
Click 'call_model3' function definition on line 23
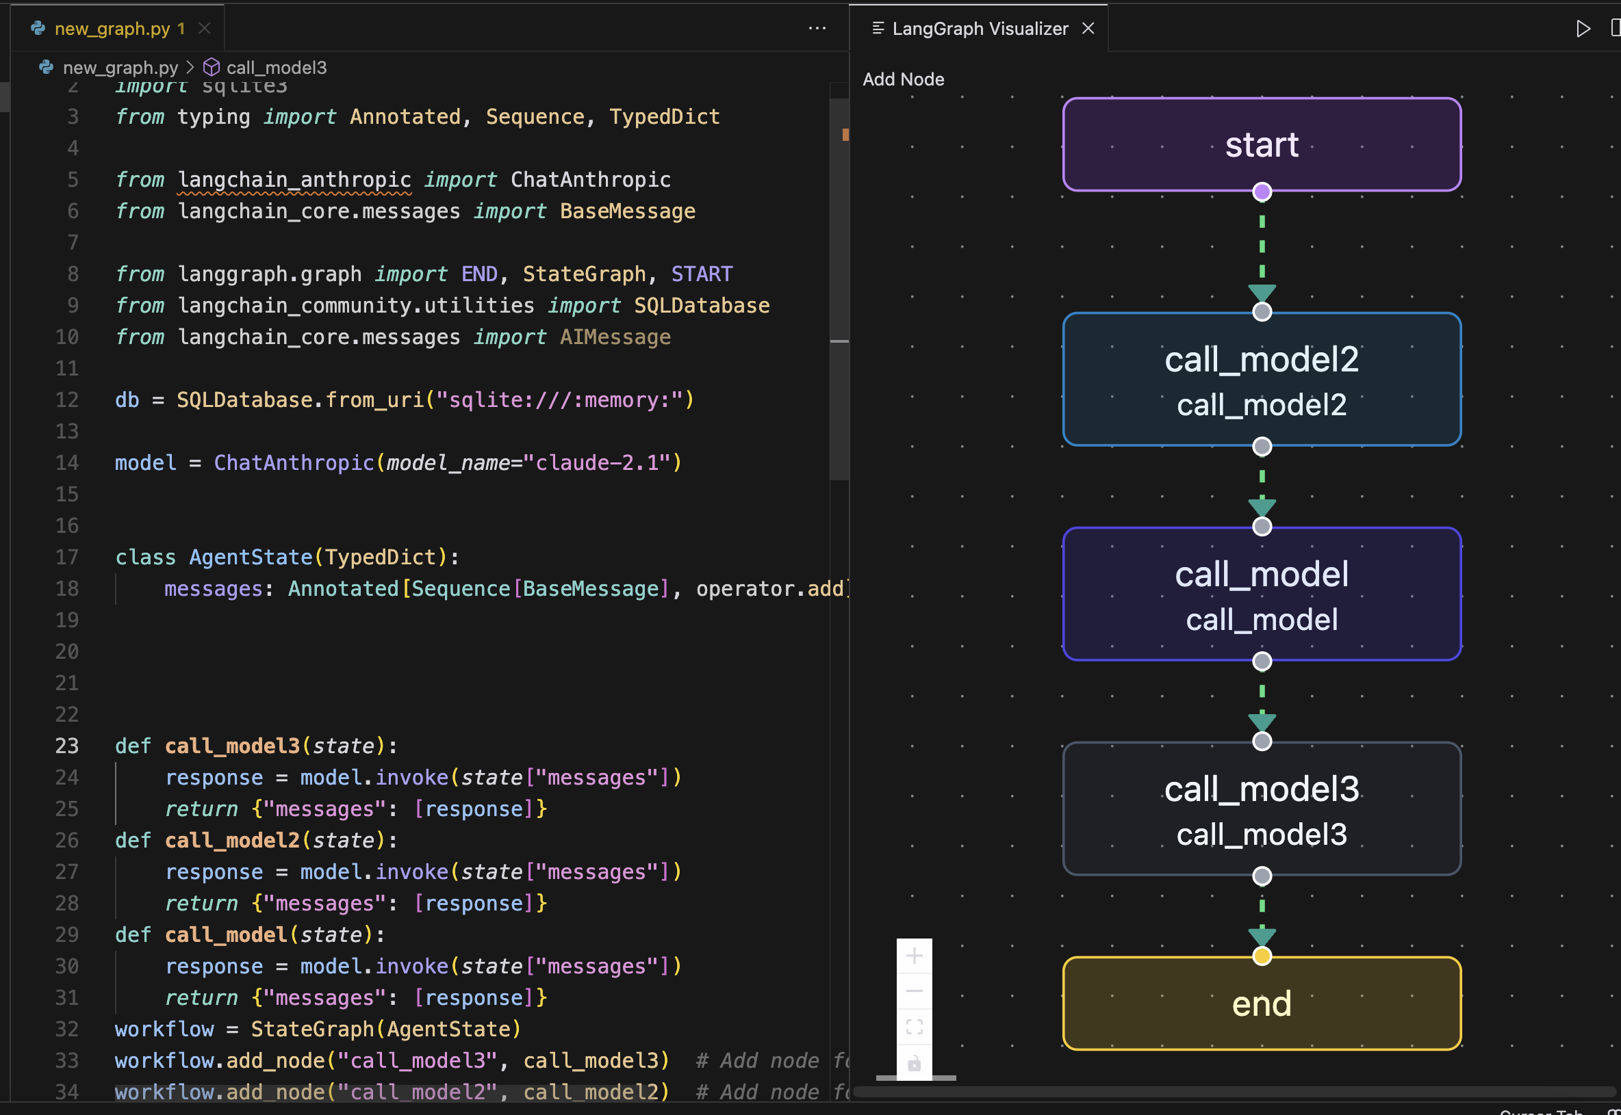[x=232, y=746]
